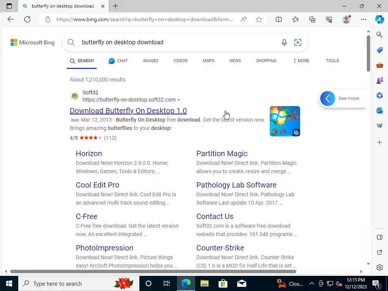Open sidebar Shopping tag icon
This screenshot has height=291, width=388.
coord(379,50)
